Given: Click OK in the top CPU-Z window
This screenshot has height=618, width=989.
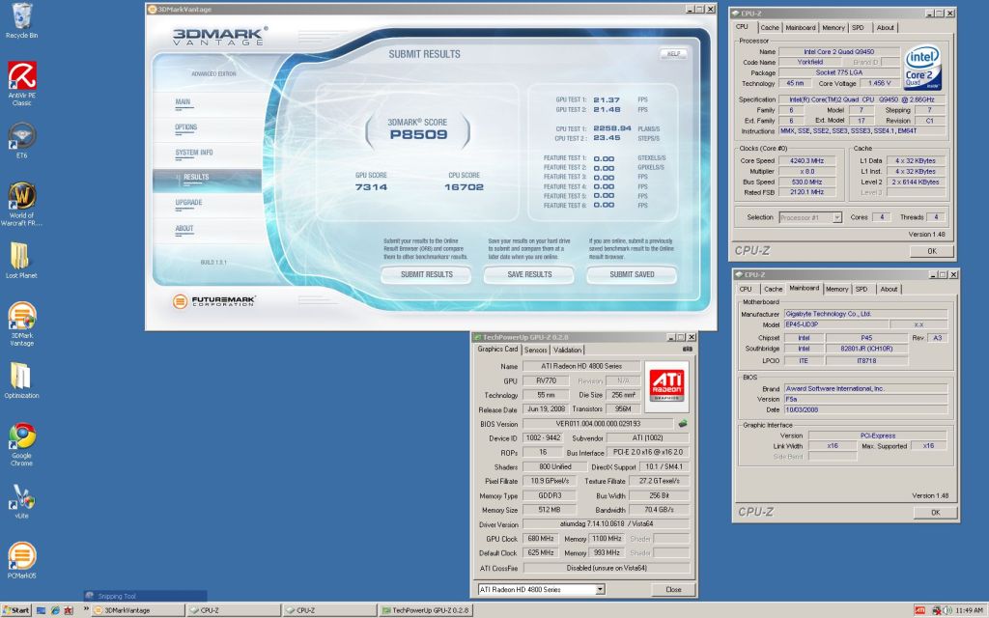Looking at the screenshot, I should click(932, 251).
